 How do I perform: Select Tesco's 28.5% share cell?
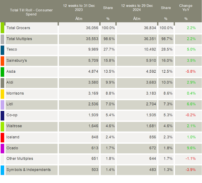click(167, 49)
